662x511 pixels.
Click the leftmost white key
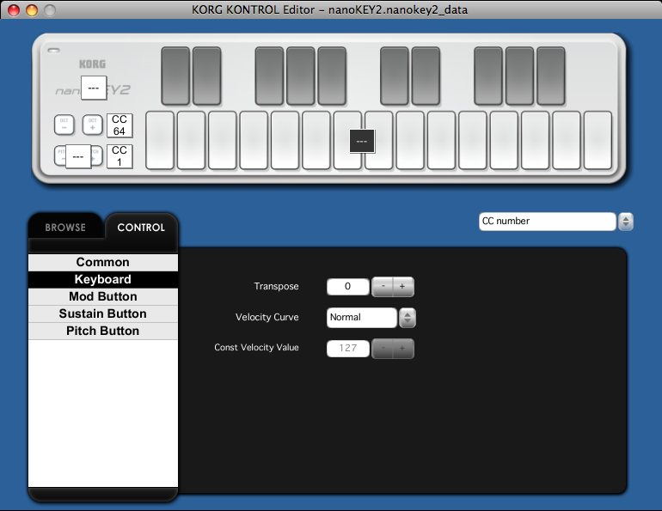tap(161, 140)
